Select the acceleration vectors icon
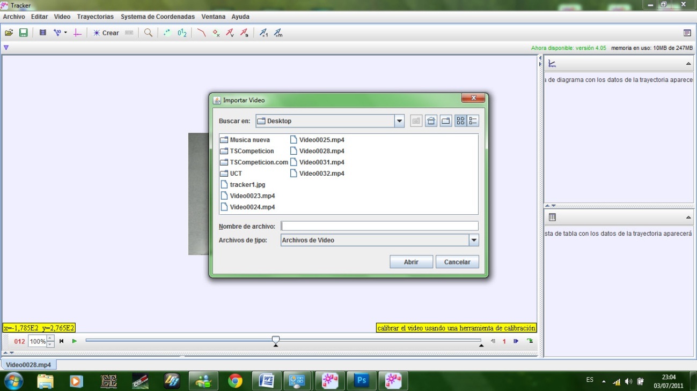The height and width of the screenshot is (391, 697). click(243, 32)
